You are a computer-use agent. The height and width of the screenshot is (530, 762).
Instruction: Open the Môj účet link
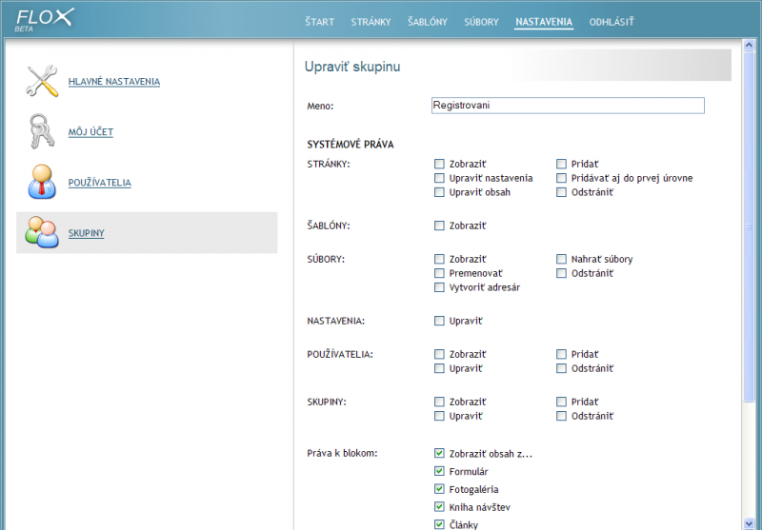[x=90, y=132]
